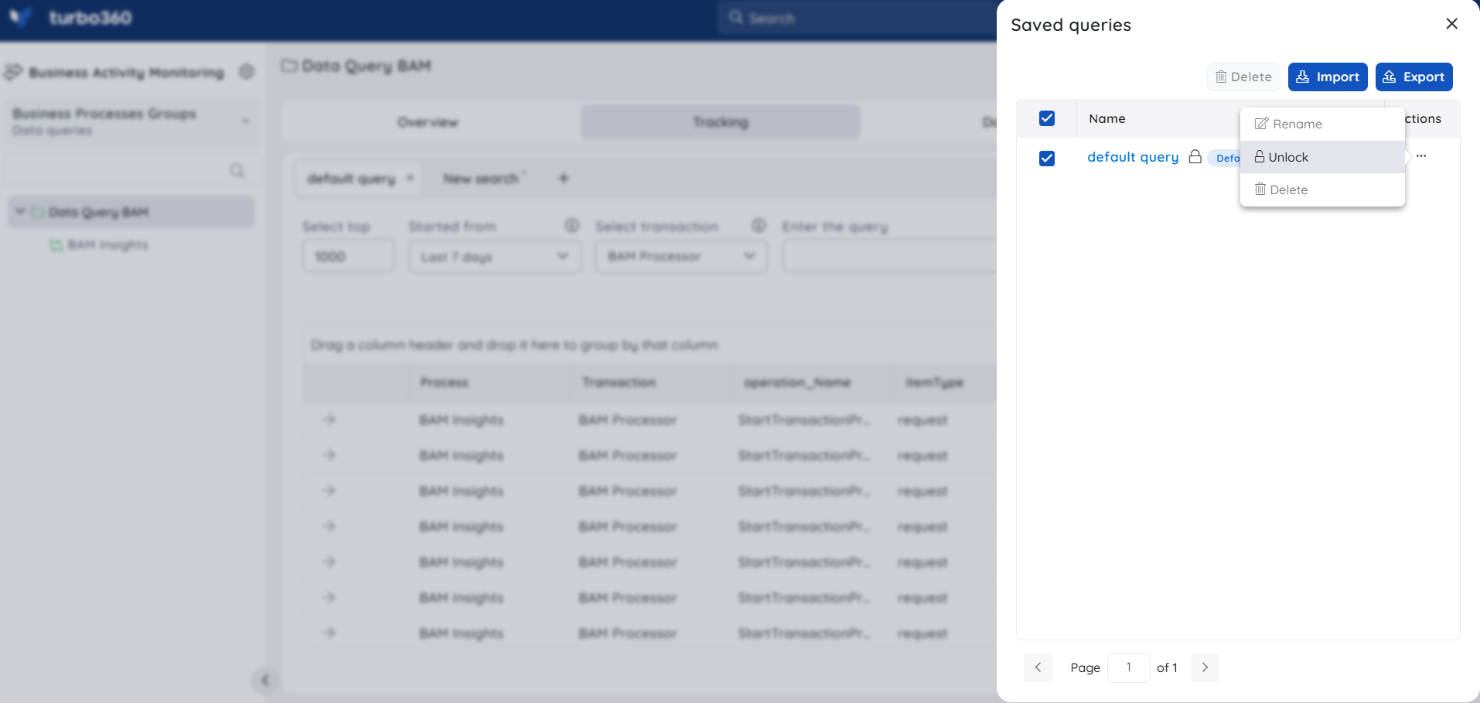
Task: Click the turbo360 logo in background
Action: pos(71,17)
